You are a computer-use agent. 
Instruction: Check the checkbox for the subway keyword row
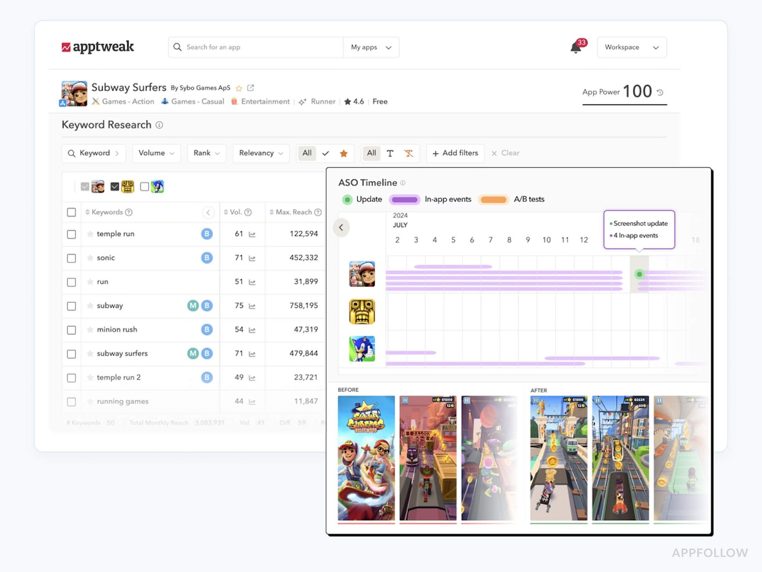click(71, 306)
